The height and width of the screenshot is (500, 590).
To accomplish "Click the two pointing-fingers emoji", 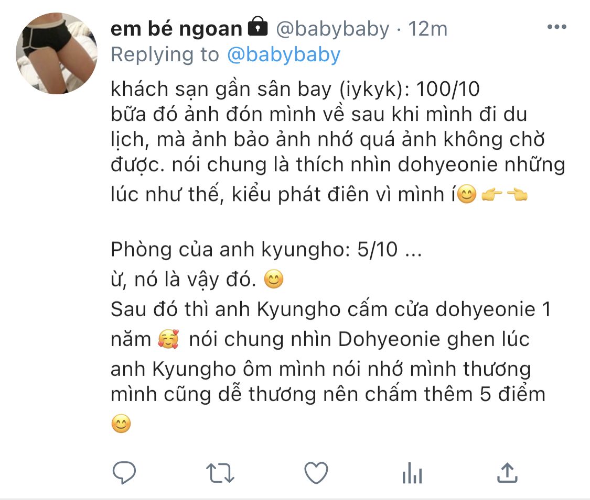I will click(505, 195).
